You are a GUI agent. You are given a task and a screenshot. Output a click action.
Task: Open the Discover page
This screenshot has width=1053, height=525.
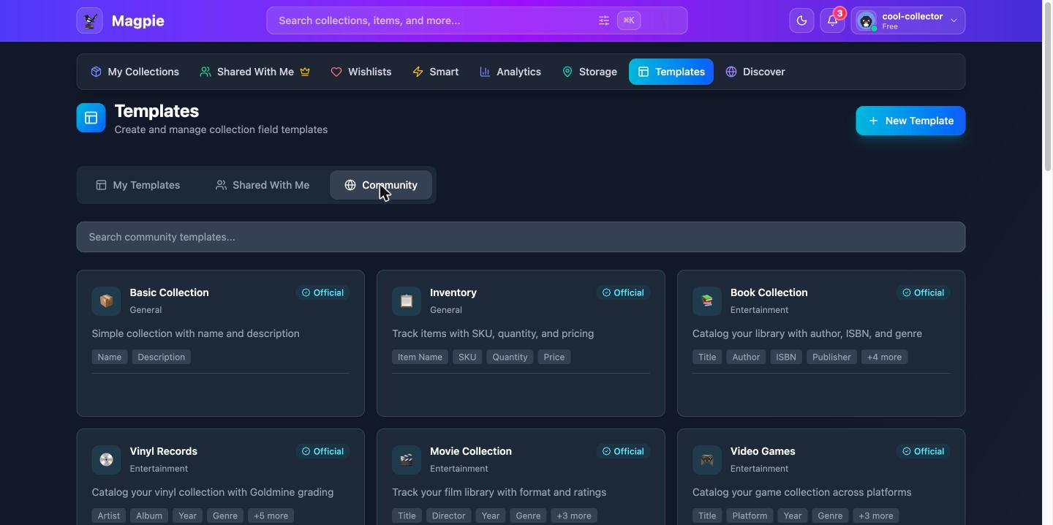[x=755, y=72]
